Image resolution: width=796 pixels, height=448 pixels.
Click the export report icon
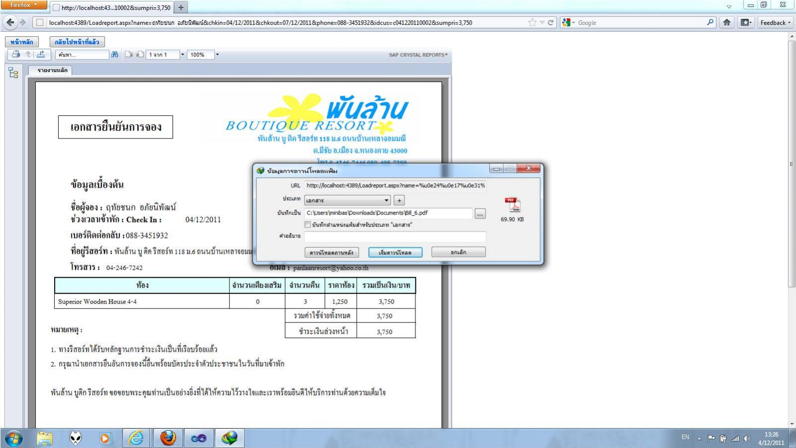tap(41, 54)
